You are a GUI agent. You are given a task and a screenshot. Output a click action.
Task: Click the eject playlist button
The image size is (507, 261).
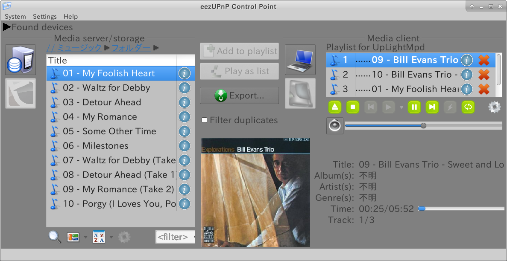pyautogui.click(x=334, y=107)
